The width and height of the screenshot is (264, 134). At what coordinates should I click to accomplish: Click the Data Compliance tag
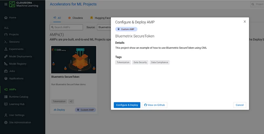pyautogui.click(x=159, y=62)
